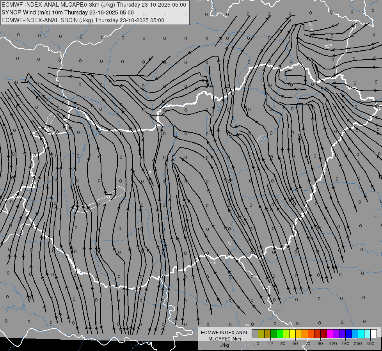This screenshot has height=351, width=382.
Task: Click the SYNOP Wind 10m title line
Action: coord(68,12)
